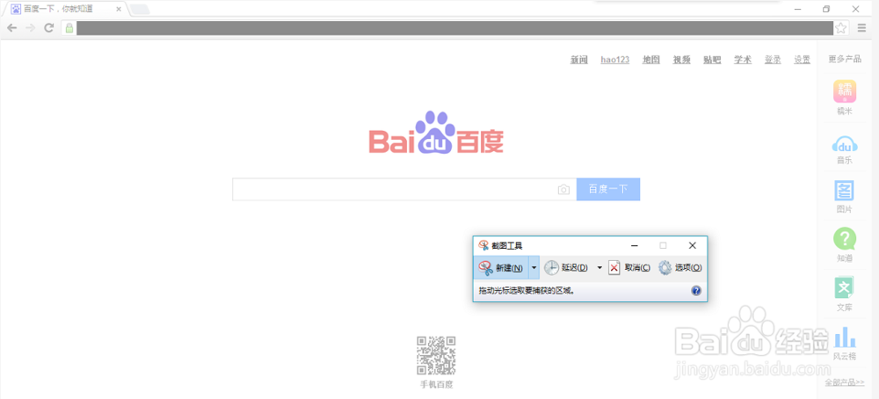
Task: Minimize the 截图工具 window
Action: 635,245
